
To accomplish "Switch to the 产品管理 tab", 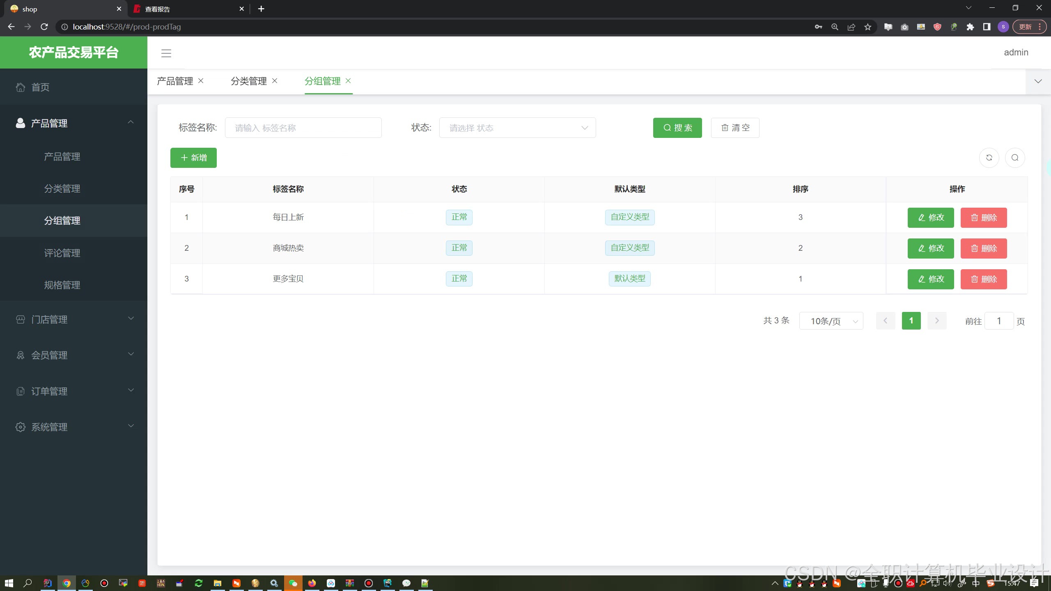I will point(175,81).
